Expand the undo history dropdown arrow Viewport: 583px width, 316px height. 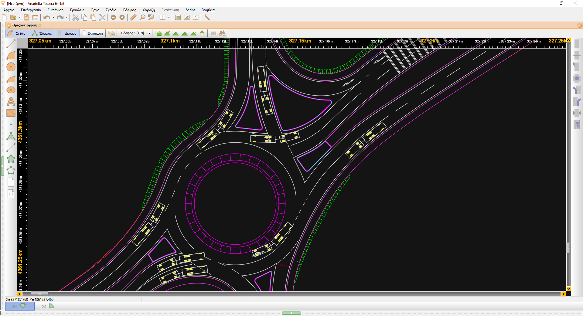click(x=53, y=17)
